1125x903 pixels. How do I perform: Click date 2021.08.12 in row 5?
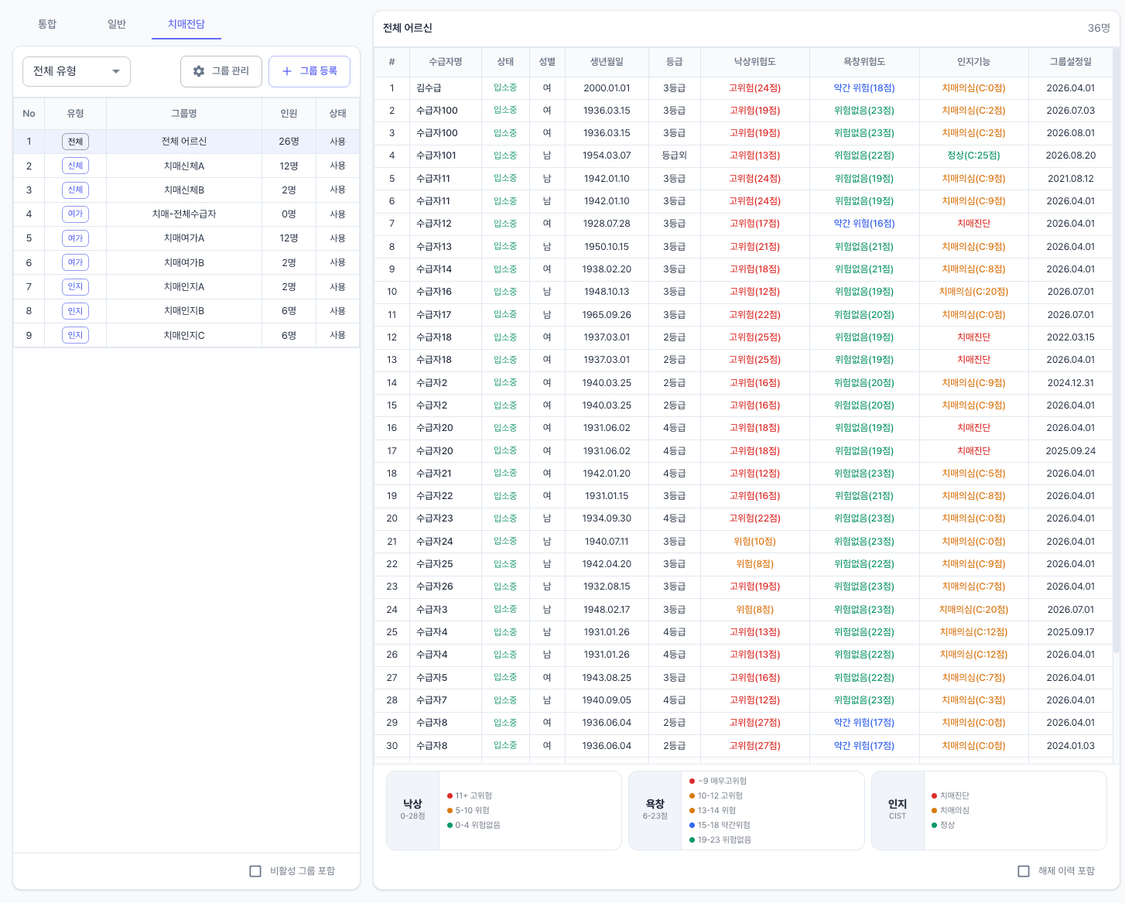coord(1071,179)
